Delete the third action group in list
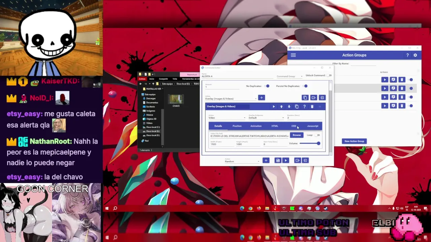The image size is (431, 242). [402, 97]
